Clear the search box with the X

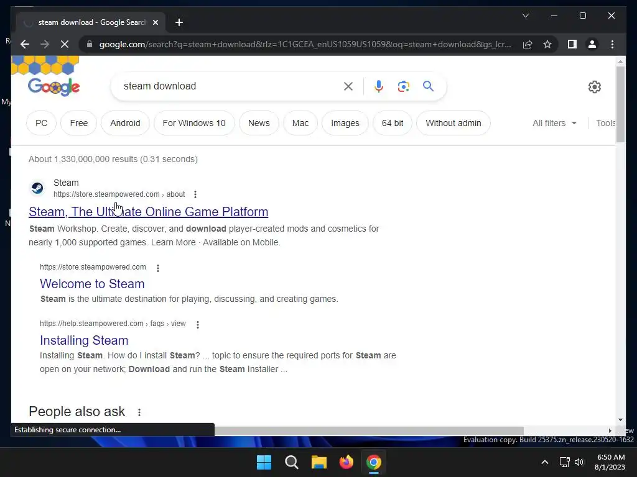(348, 86)
